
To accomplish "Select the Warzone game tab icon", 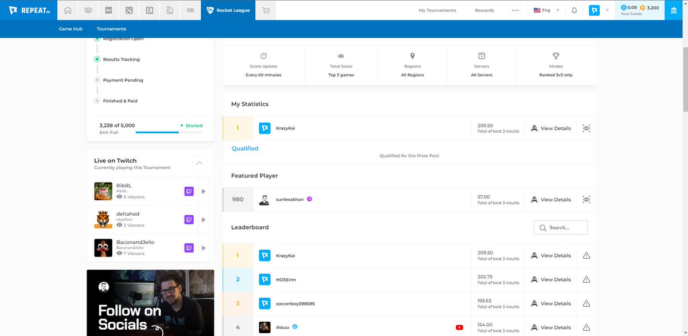I will coord(108,10).
